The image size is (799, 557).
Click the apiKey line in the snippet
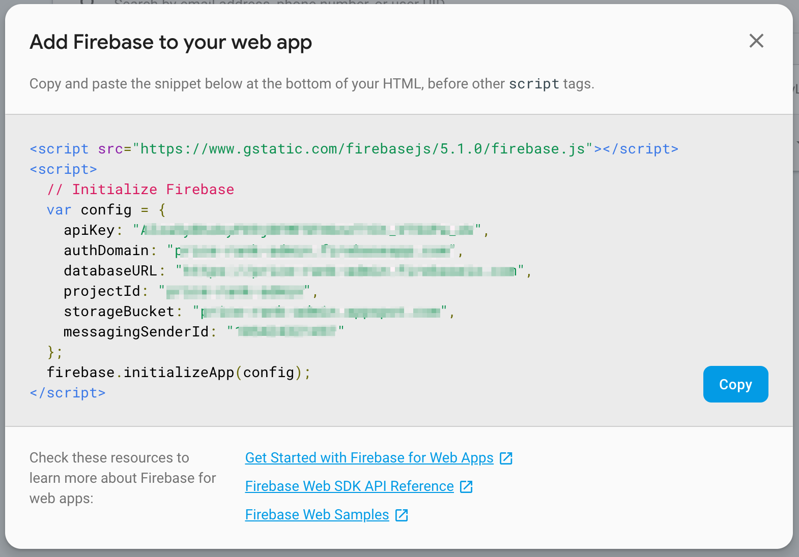point(276,230)
